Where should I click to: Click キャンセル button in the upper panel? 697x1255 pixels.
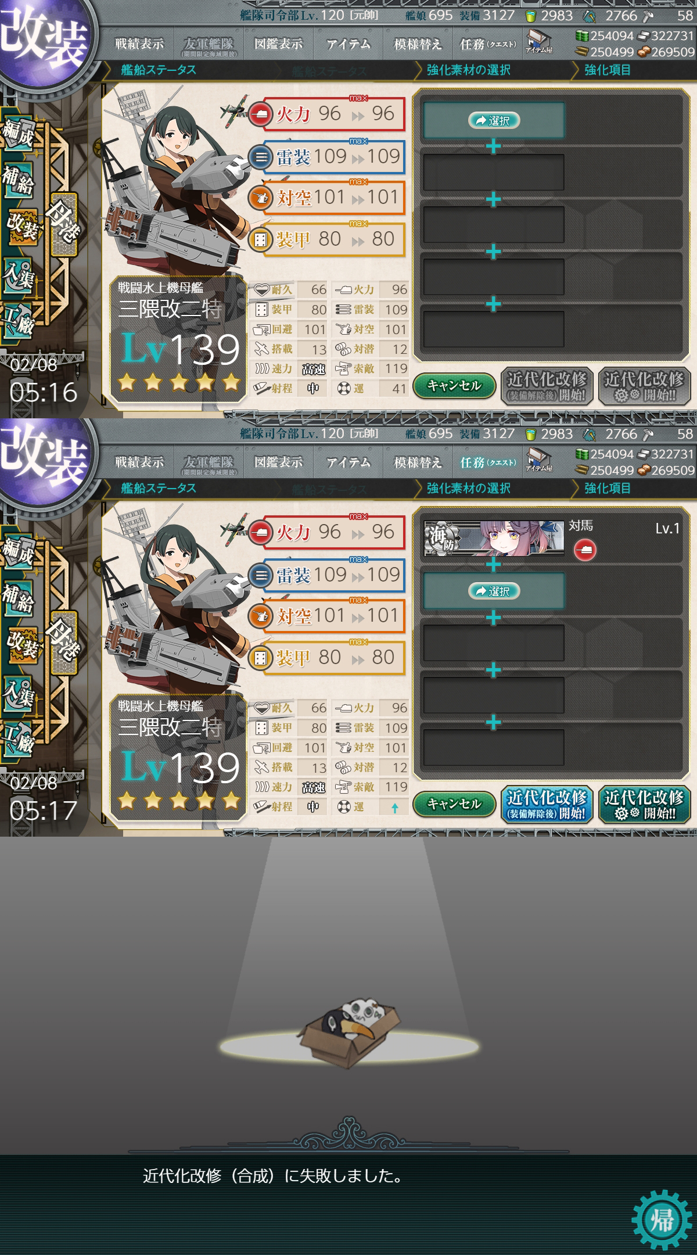[x=454, y=385]
